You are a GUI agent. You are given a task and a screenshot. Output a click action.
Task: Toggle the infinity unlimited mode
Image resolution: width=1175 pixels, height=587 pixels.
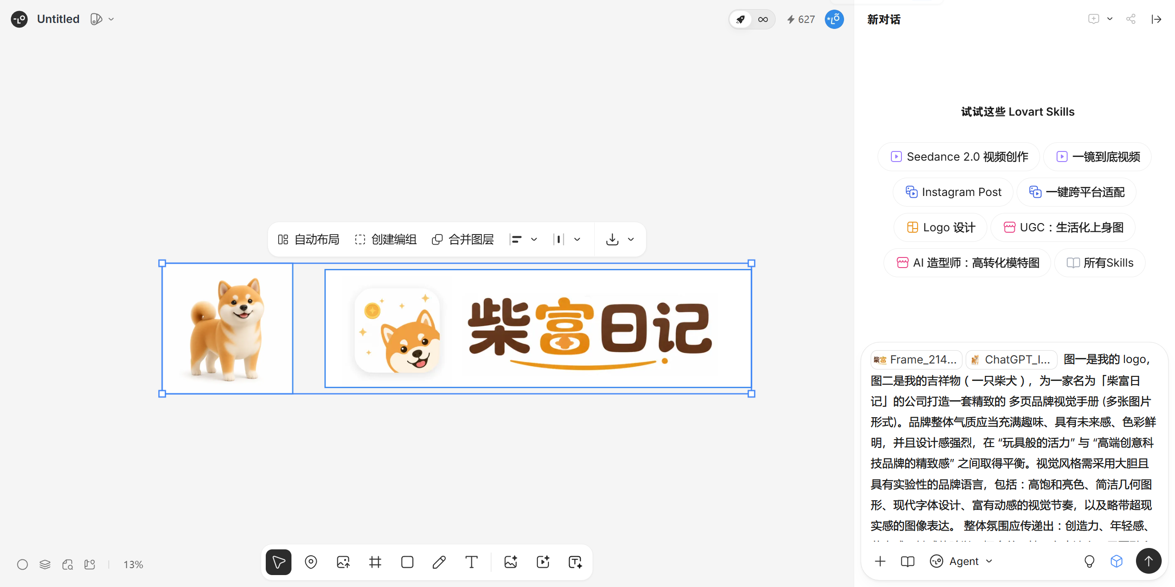(x=763, y=19)
